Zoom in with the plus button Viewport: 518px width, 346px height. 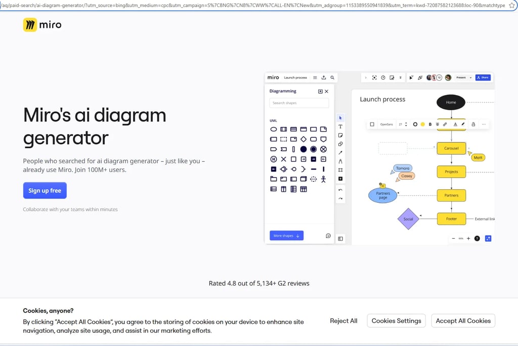click(468, 239)
